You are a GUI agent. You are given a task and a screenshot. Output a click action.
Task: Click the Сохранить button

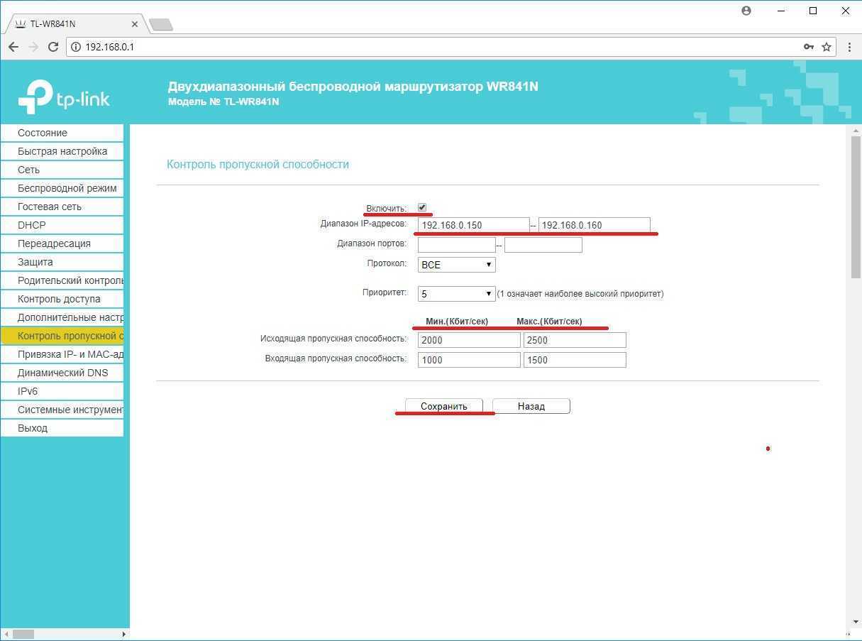tap(444, 406)
